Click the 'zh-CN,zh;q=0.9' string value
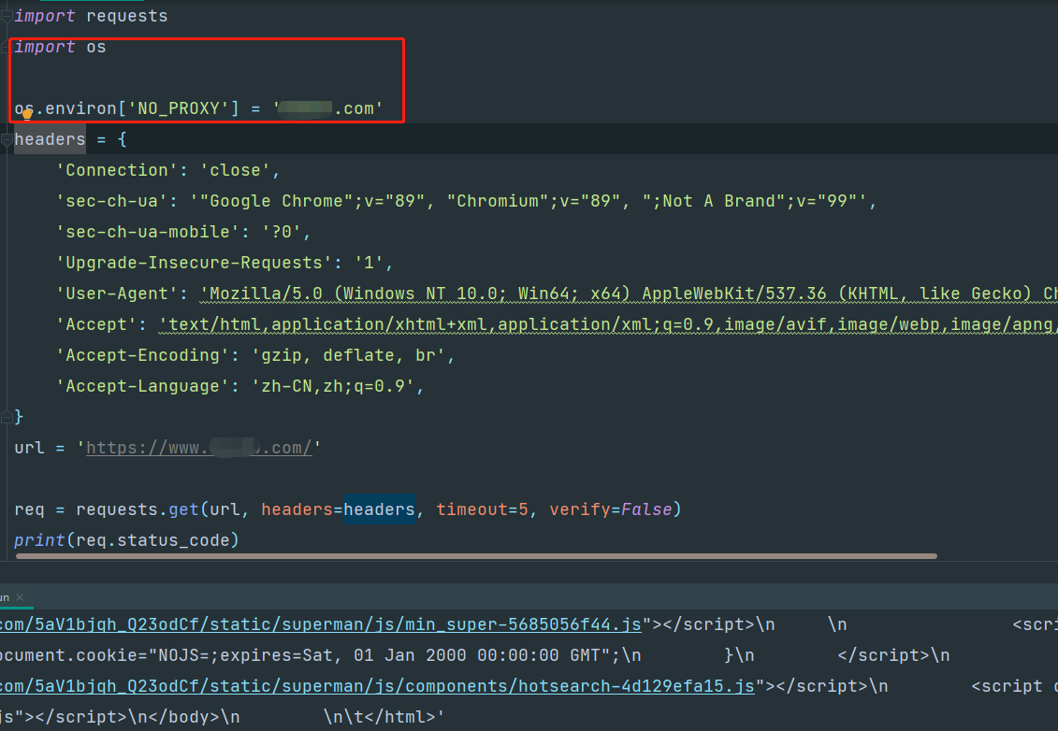This screenshot has height=731, width=1058. click(333, 387)
